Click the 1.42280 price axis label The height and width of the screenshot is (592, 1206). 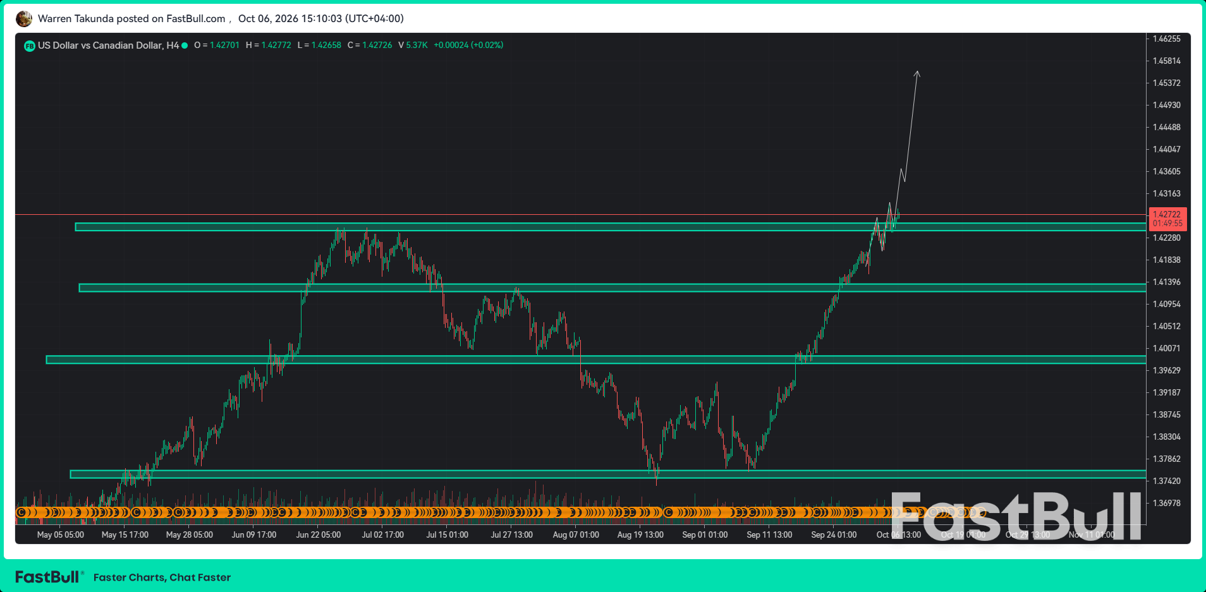click(x=1166, y=238)
